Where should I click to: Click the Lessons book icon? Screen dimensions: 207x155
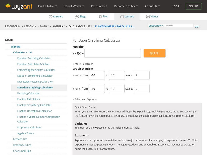click(122, 17)
